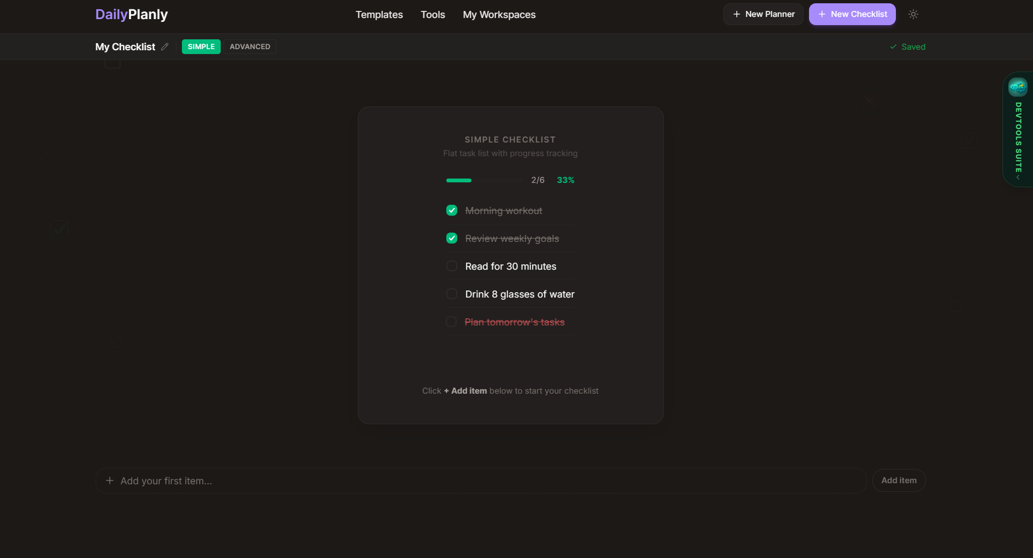This screenshot has height=558, width=1033.
Task: Check the Plan tomorrow's tasks checkbox
Action: [451, 322]
